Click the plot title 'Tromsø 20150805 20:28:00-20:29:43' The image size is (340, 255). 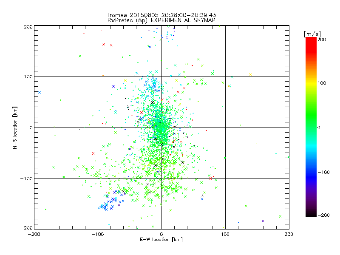(161, 15)
